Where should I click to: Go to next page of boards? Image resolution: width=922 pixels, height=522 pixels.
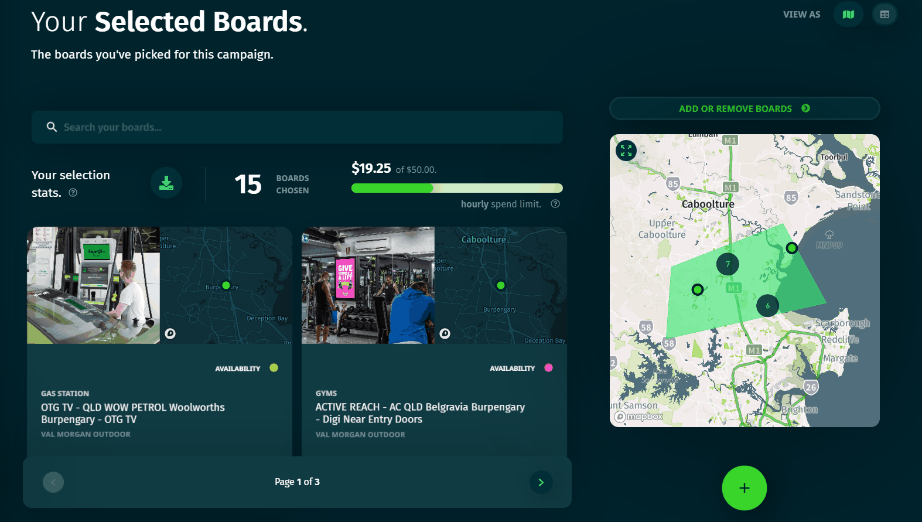[541, 482]
